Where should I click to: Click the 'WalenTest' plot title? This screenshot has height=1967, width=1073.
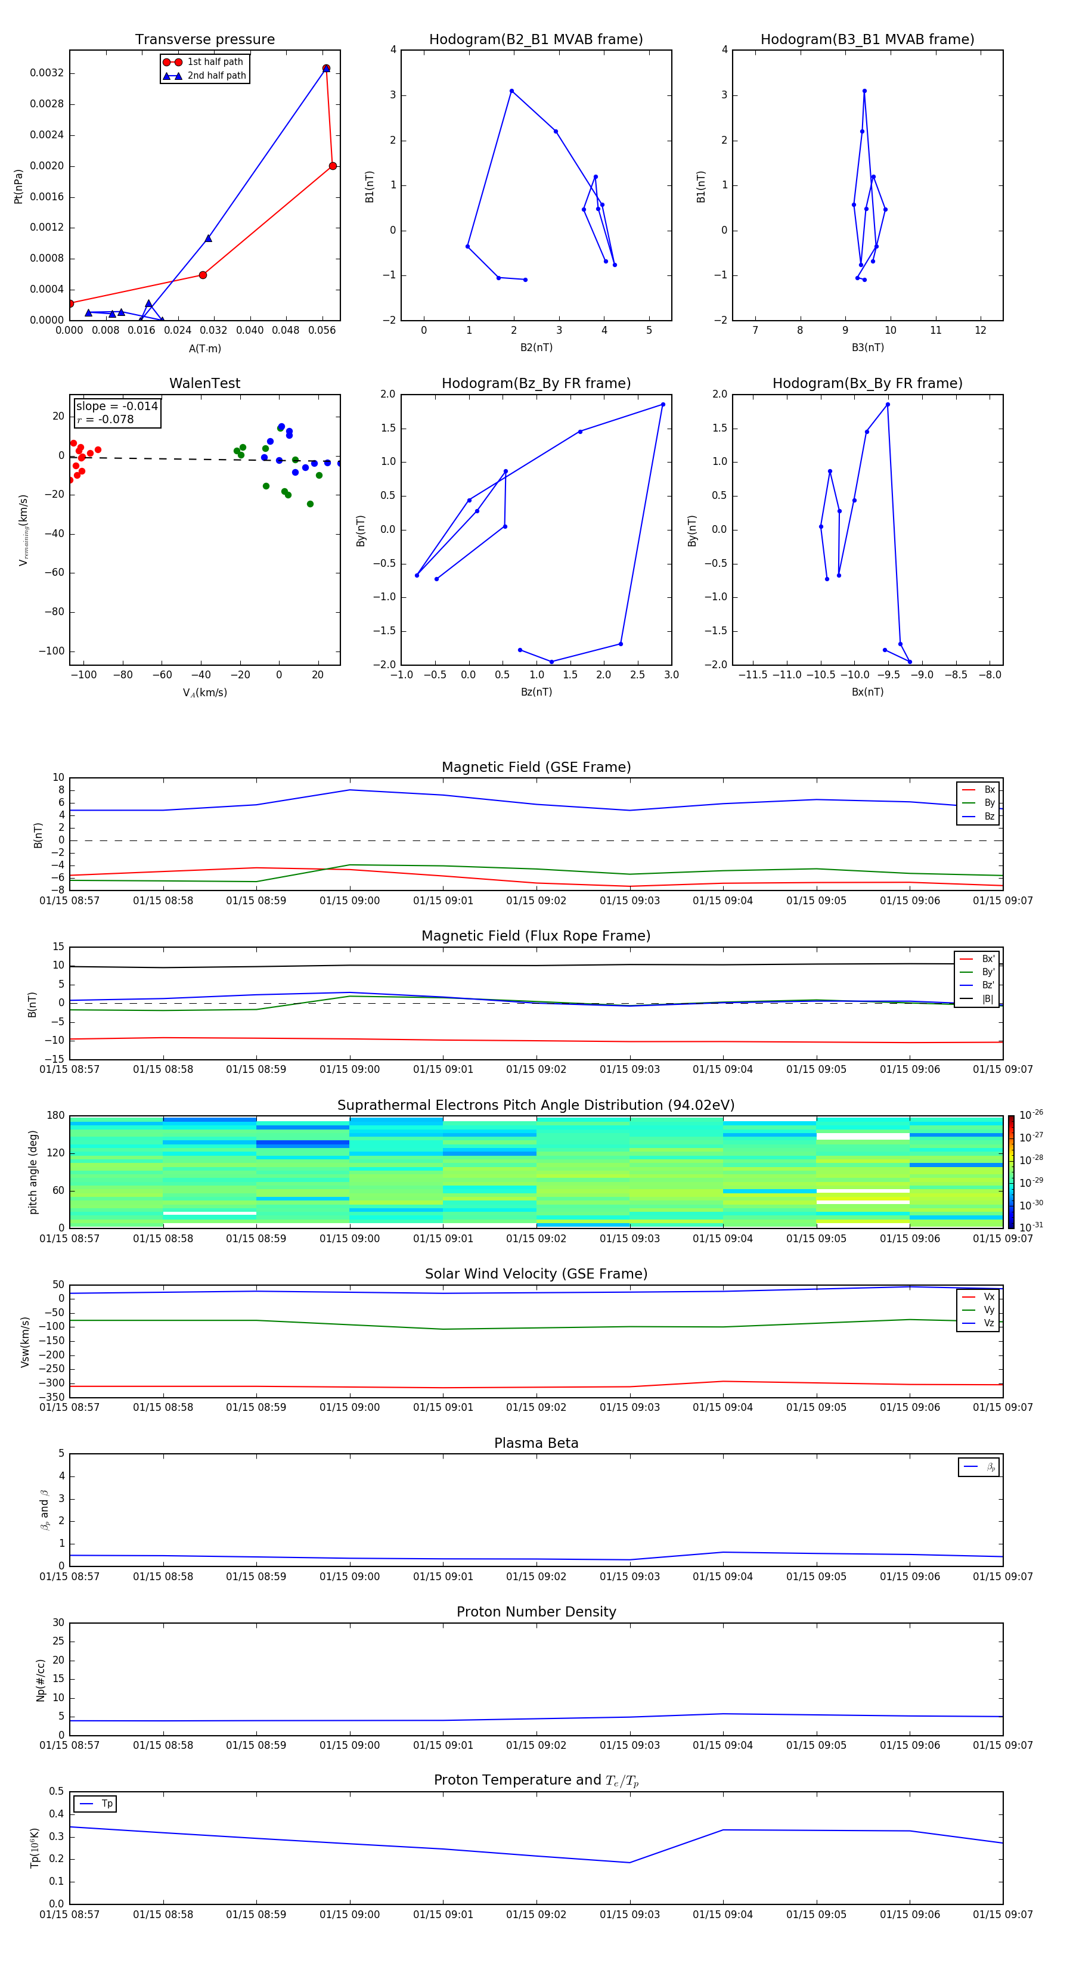point(204,383)
